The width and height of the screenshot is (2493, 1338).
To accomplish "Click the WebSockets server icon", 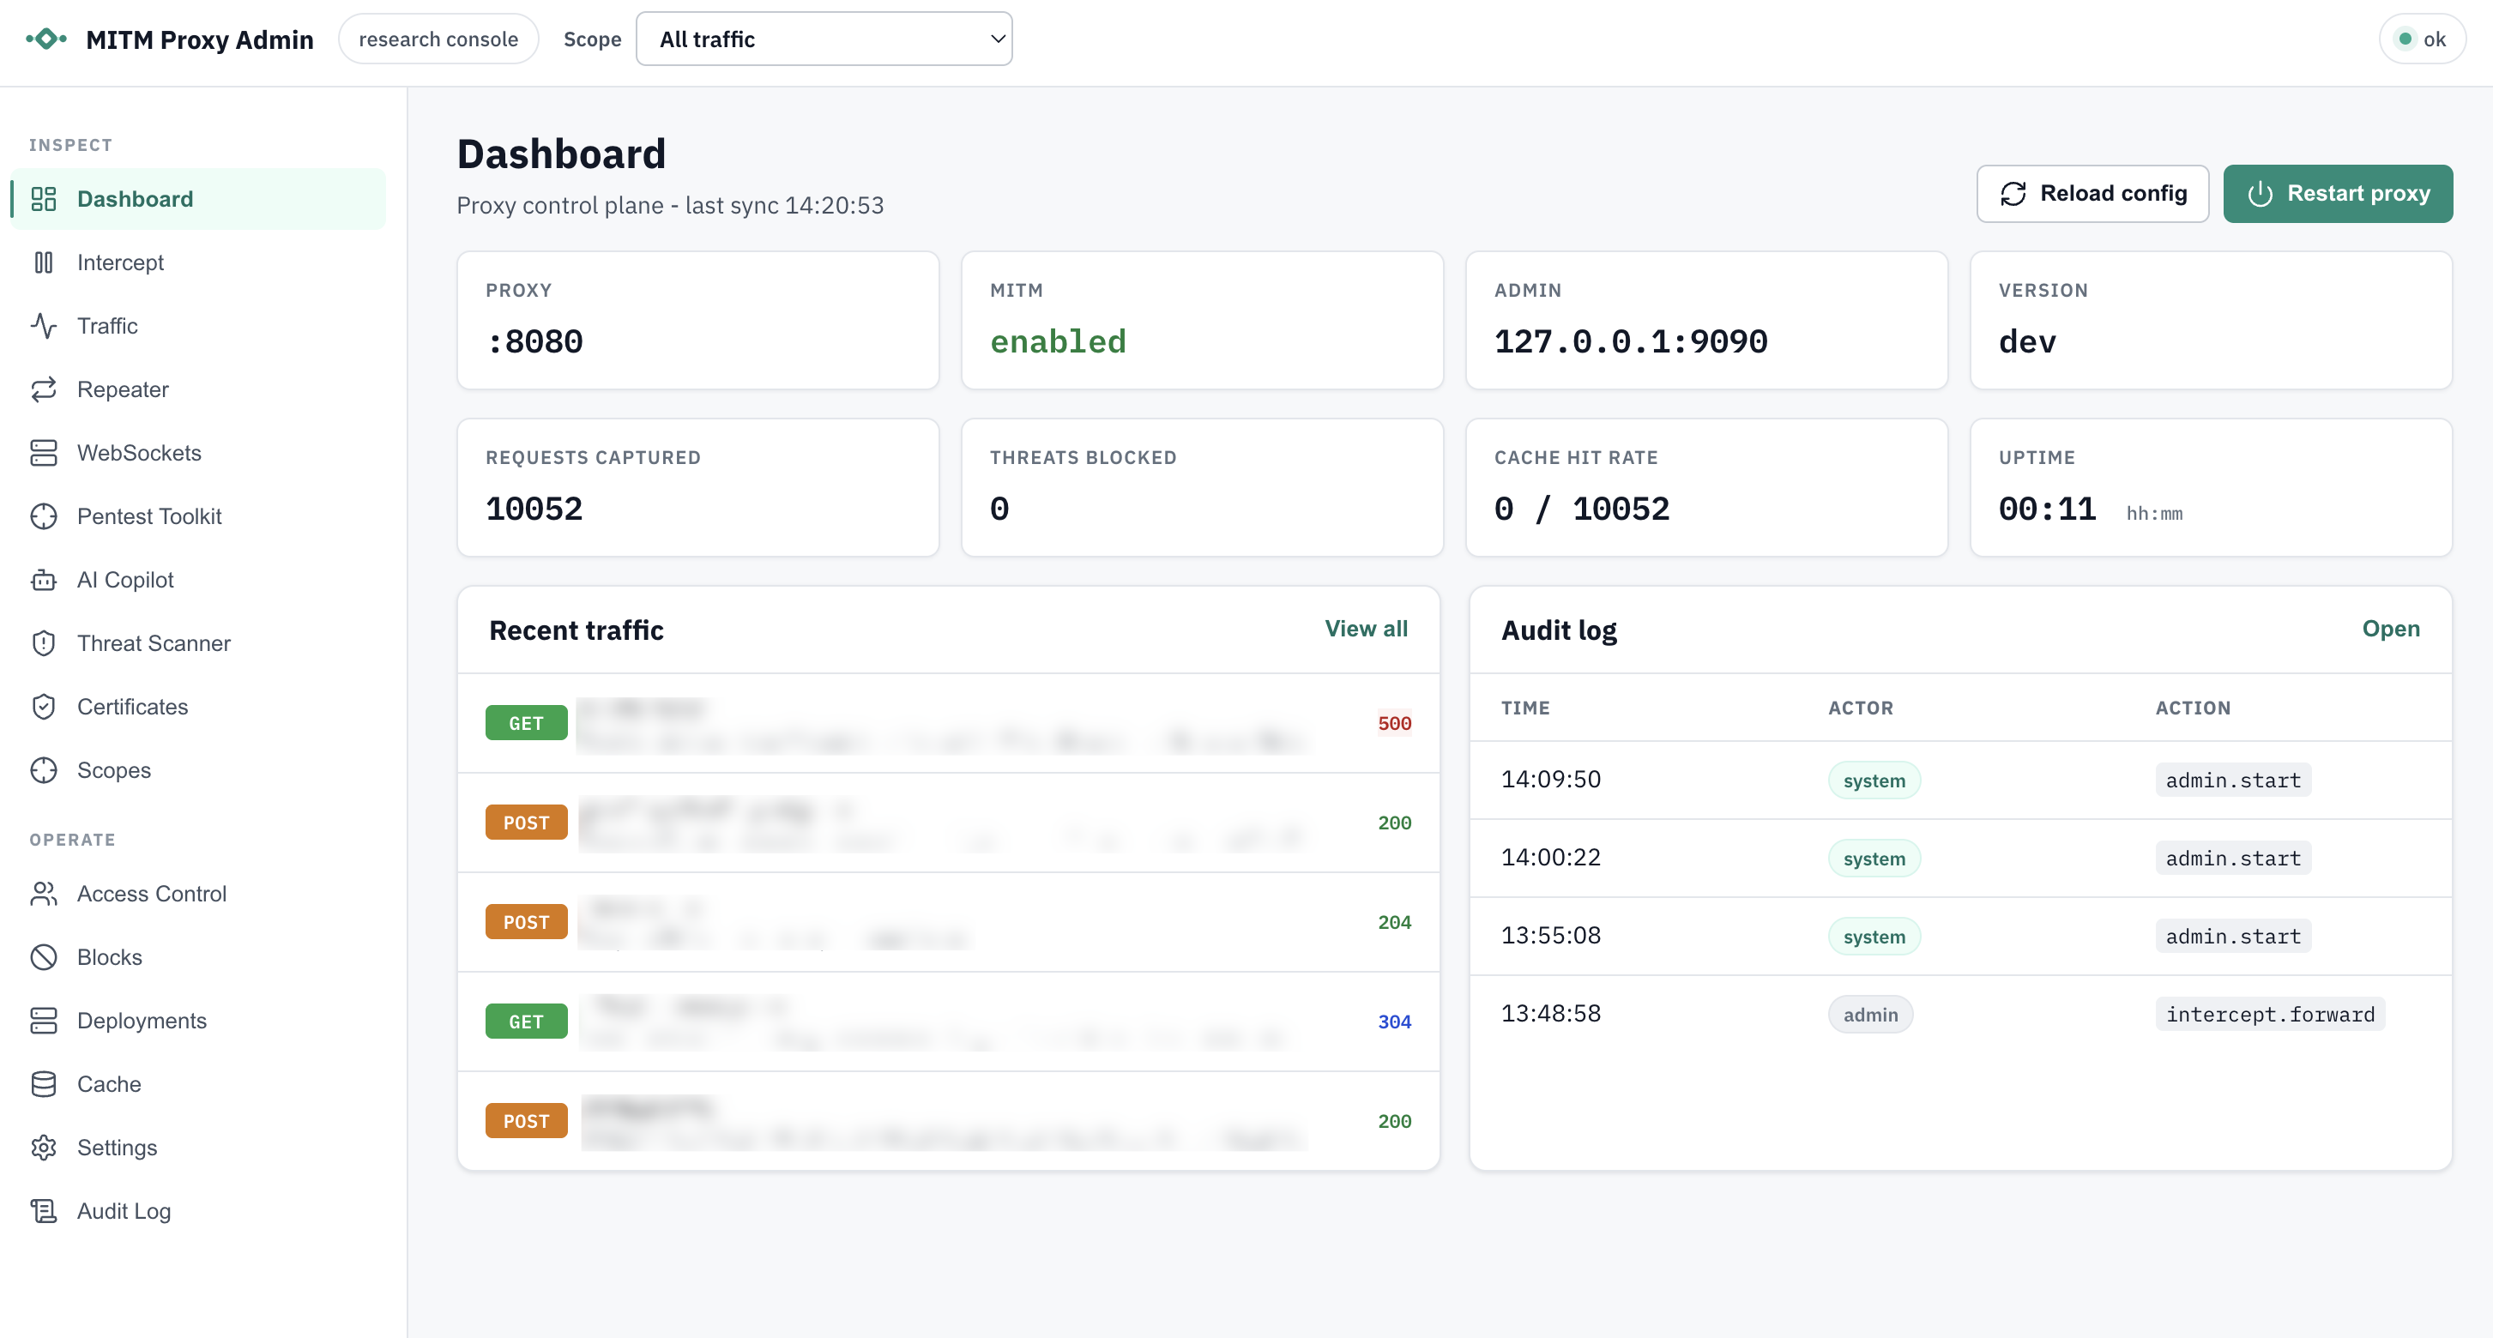I will pyautogui.click(x=44, y=453).
